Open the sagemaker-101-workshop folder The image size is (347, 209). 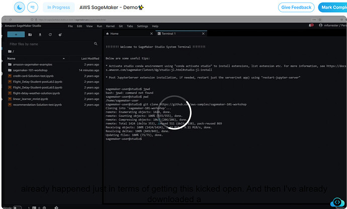[x=30, y=70]
